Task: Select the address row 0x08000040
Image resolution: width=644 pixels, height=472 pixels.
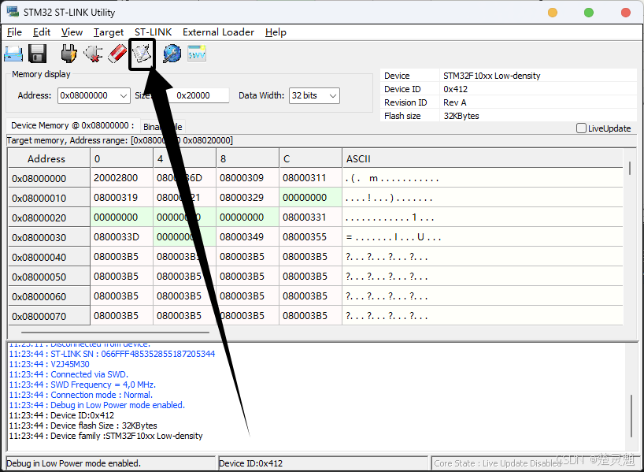Action: 49,257
